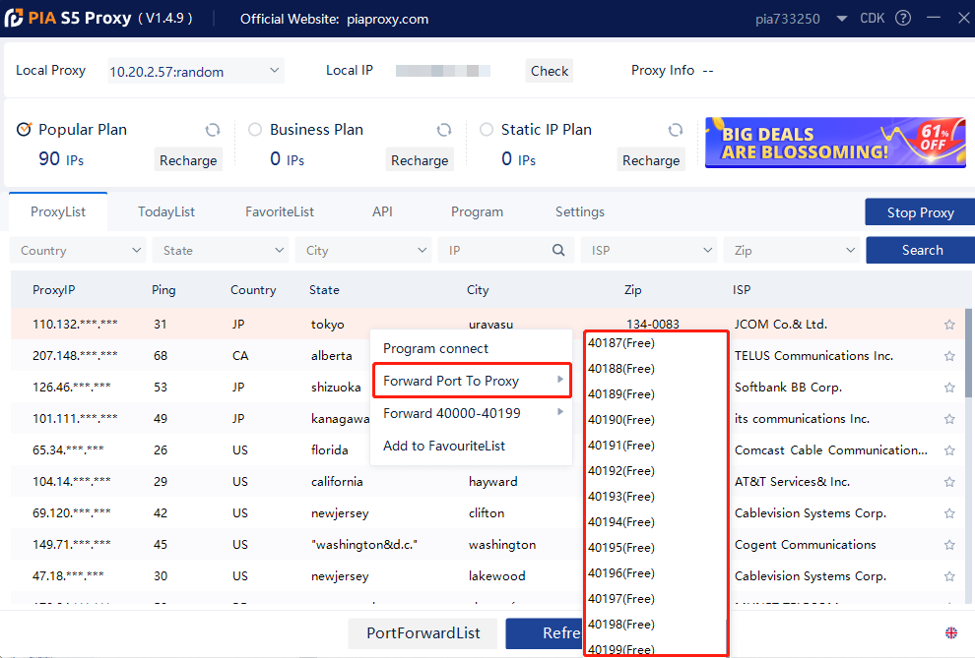Expand the ISP filter dropdown
Screen dimensions: 975x658
649,250
